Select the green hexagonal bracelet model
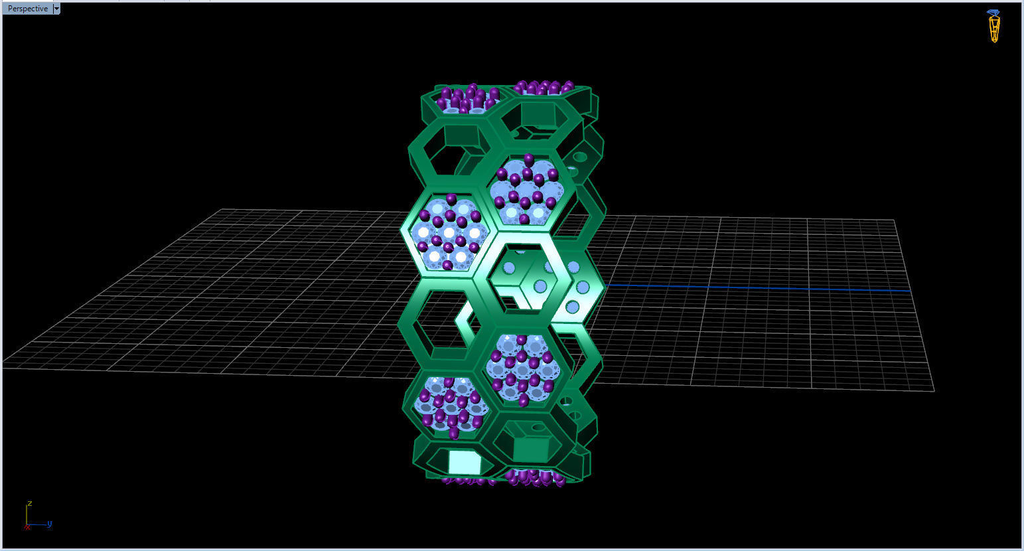Screen dimensions: 1024x551 point(502,283)
